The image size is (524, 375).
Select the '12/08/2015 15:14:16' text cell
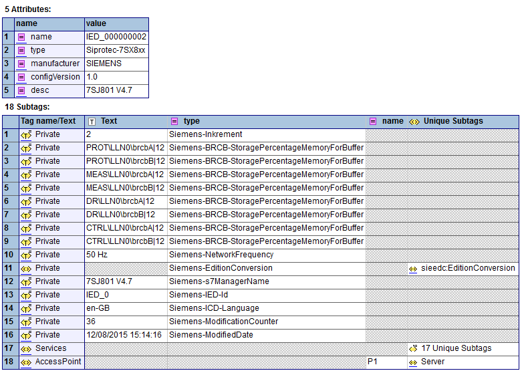click(x=126, y=336)
